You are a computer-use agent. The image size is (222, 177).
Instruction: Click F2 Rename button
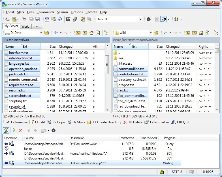pyautogui.click(x=17, y=122)
